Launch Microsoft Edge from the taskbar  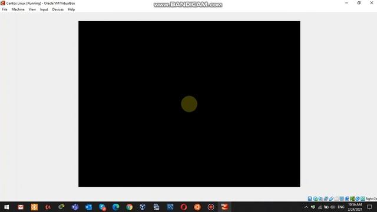pyautogui.click(x=115, y=207)
